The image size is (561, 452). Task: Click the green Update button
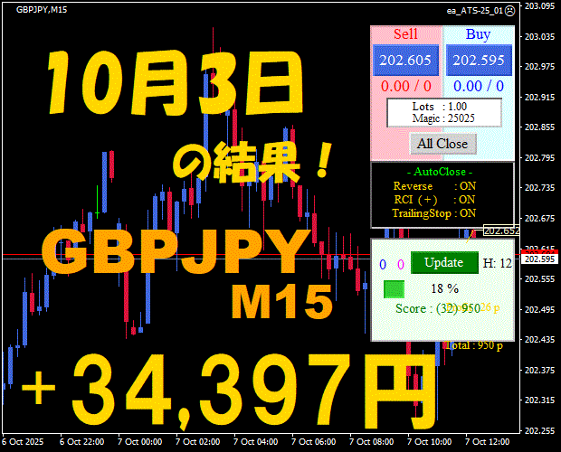click(x=444, y=263)
